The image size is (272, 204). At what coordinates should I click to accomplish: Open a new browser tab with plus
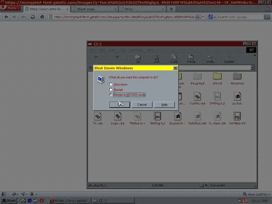click(x=171, y=9)
